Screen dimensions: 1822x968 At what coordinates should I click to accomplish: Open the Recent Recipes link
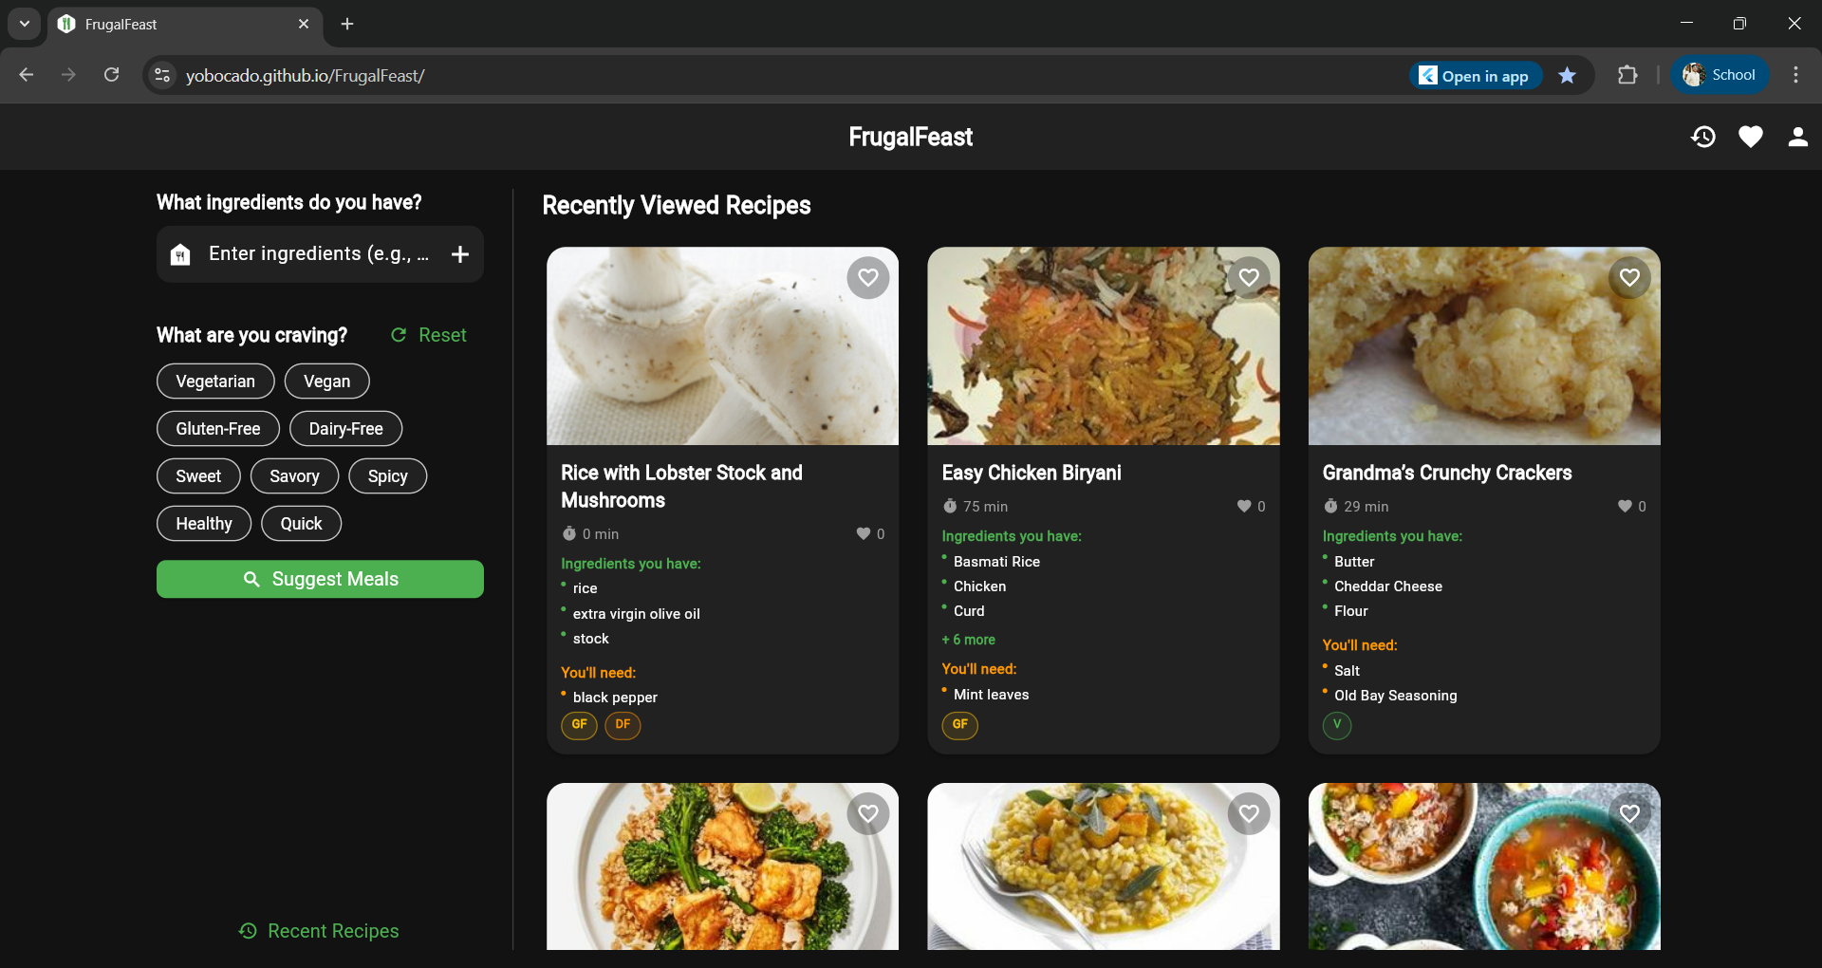click(x=319, y=931)
